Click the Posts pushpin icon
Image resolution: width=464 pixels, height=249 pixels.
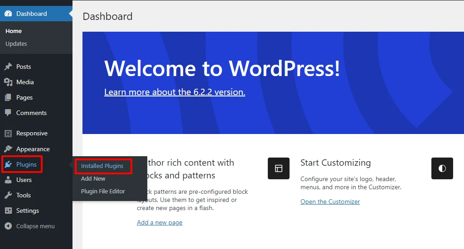tap(8, 67)
